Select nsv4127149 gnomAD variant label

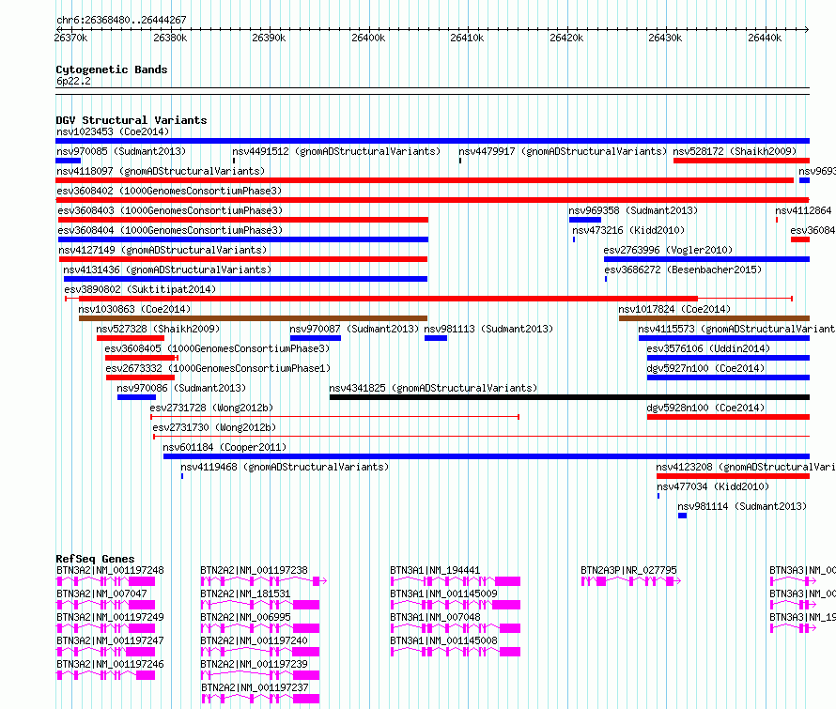click(163, 250)
